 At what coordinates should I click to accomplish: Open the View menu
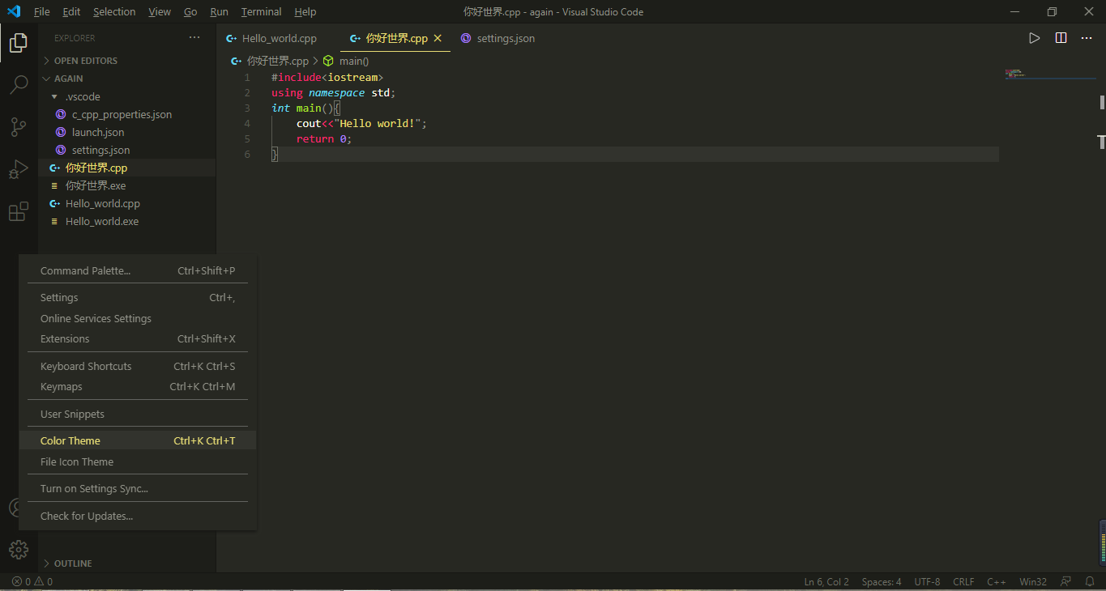160,12
